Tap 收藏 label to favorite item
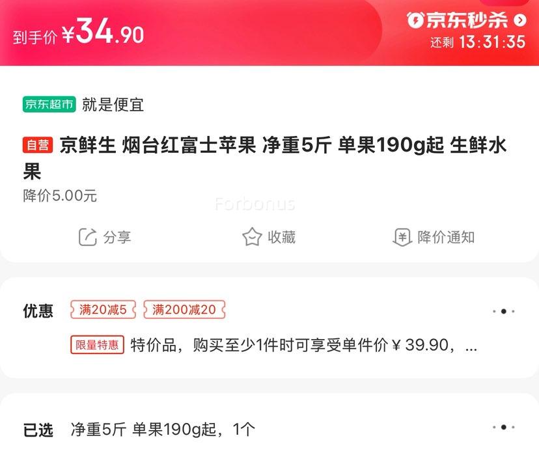This screenshot has width=539, height=449. [x=282, y=238]
